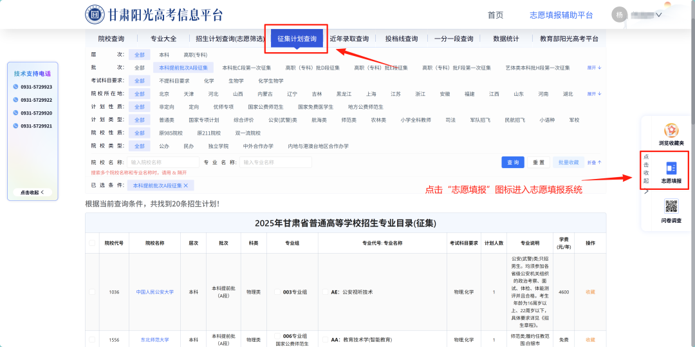Select plan nature 优师专项

point(223,107)
